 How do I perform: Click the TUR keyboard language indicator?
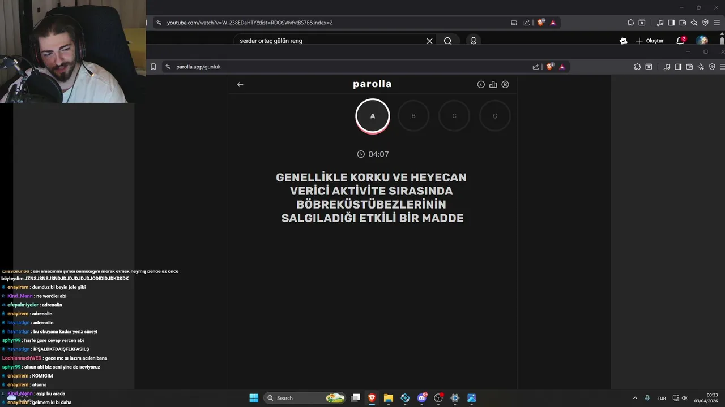[662, 398]
